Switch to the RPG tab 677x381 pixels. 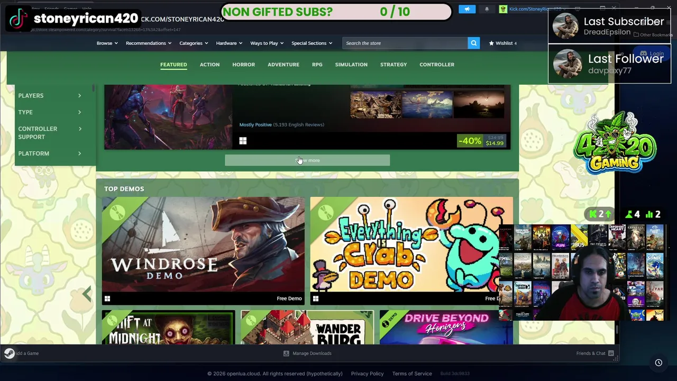tap(317, 65)
